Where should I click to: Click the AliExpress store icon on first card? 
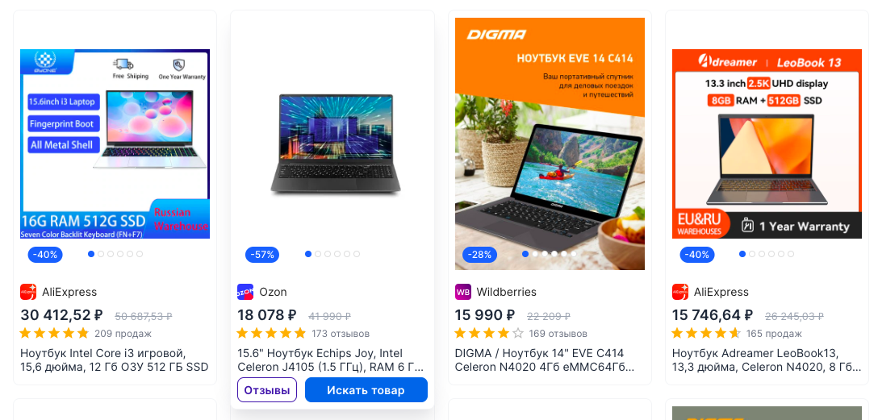pyautogui.click(x=28, y=292)
